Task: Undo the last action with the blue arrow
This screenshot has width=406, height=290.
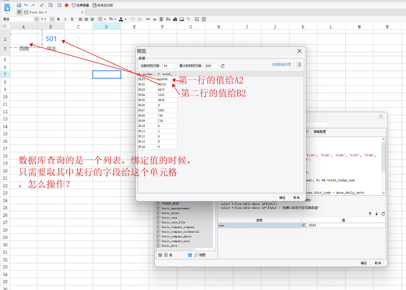Action: [26, 5]
